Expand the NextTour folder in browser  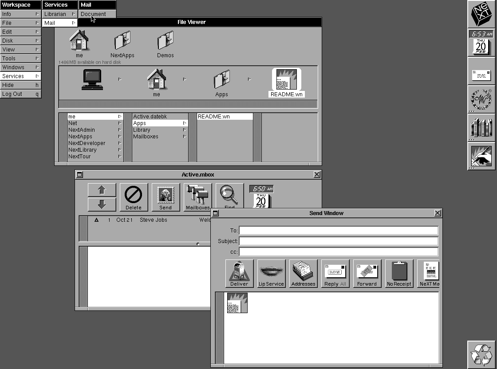pyautogui.click(x=95, y=157)
